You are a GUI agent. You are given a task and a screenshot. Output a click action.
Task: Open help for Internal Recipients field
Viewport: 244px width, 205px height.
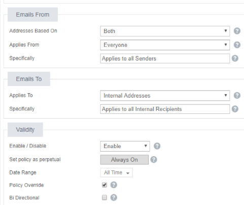235,109
